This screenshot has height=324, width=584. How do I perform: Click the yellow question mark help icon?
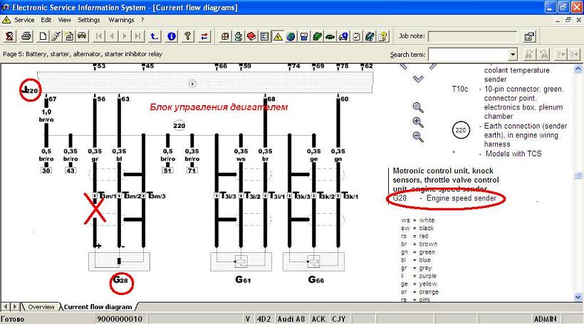coord(188,36)
